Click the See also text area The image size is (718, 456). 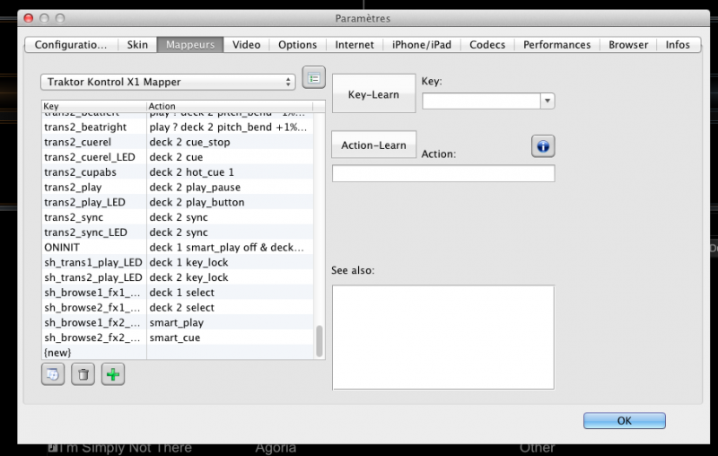443,338
